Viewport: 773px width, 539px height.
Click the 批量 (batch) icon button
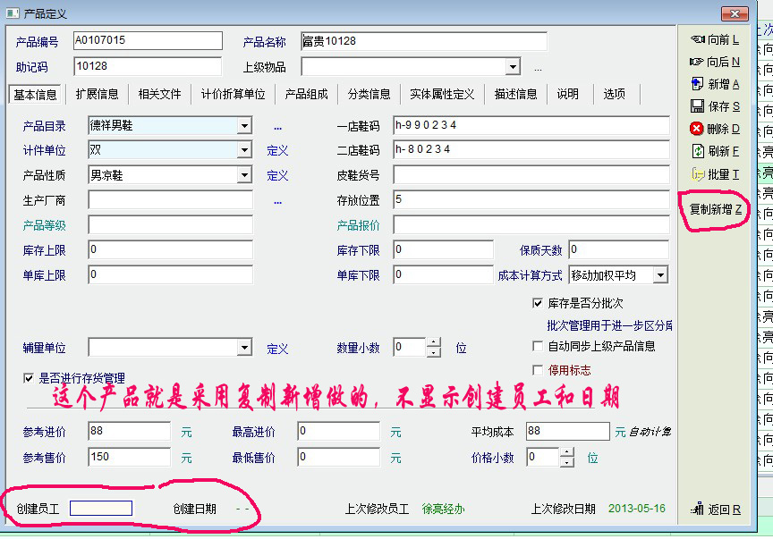coord(715,174)
